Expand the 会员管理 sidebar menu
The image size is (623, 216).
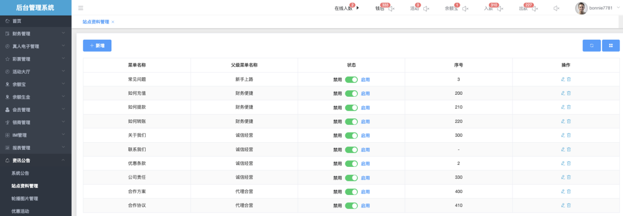coord(35,110)
